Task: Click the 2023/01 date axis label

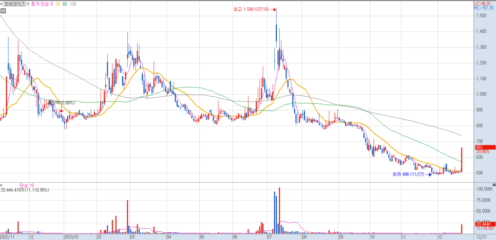Action: coord(70,236)
